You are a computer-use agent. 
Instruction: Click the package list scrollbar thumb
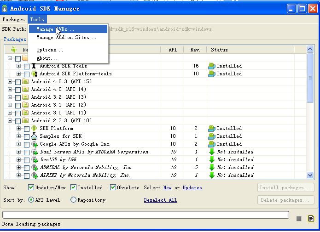pyautogui.click(x=310, y=78)
